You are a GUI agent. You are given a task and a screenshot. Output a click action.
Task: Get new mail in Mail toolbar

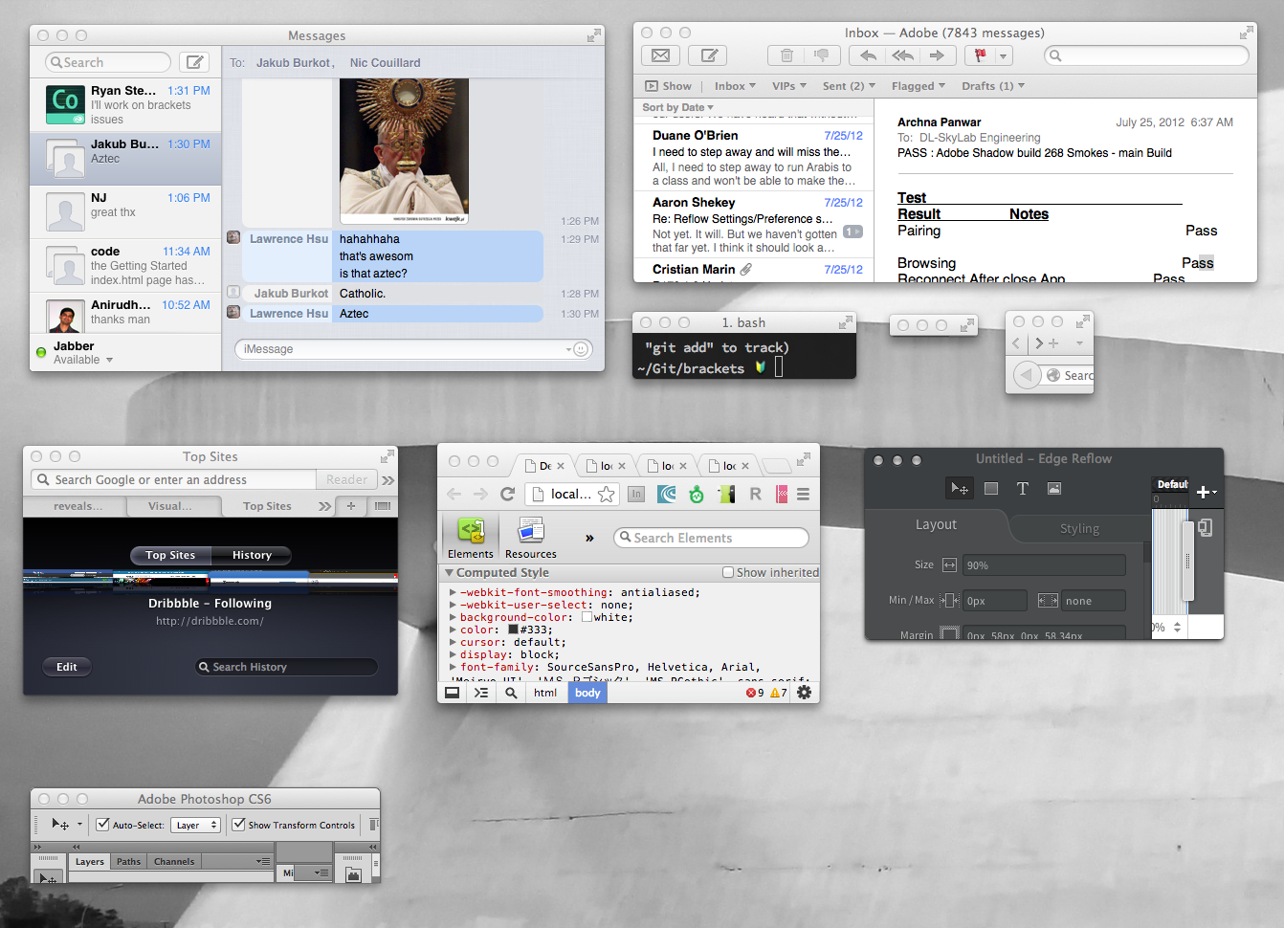[x=660, y=55]
